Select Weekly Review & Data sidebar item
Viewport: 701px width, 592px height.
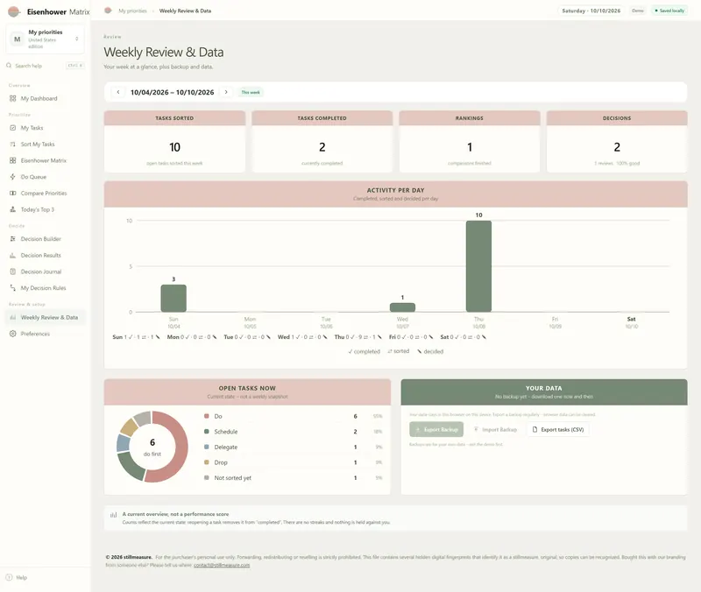tap(46, 318)
